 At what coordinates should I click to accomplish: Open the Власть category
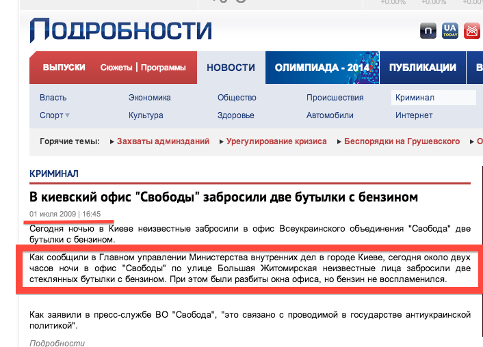coord(53,98)
